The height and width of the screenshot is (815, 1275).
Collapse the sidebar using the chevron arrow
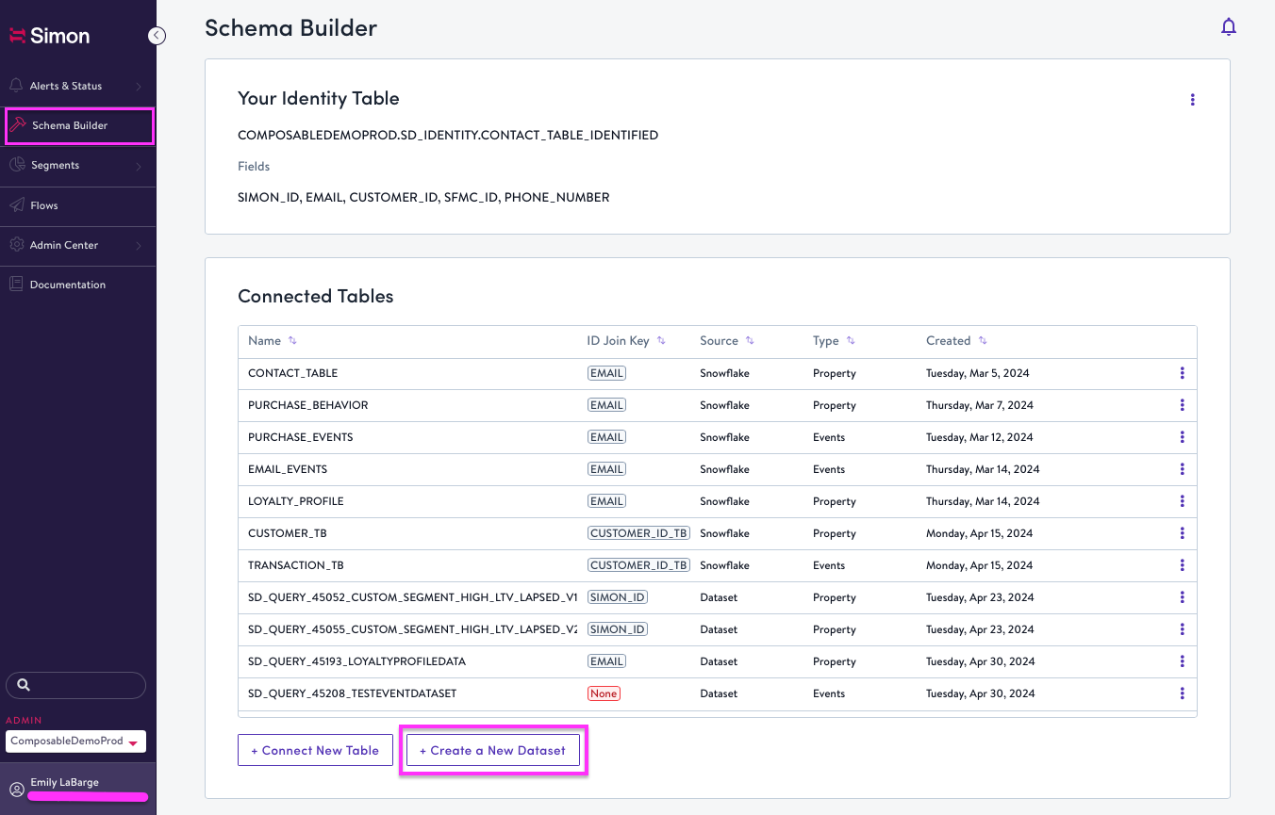click(x=157, y=35)
